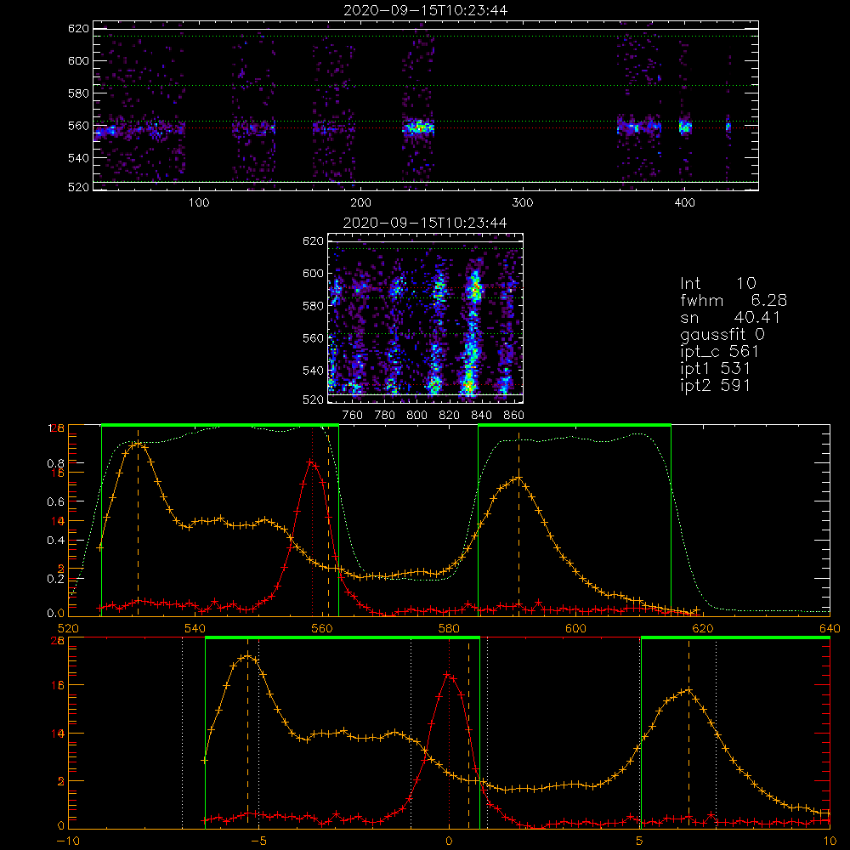Click the timestamp title above the top spectrogram
This screenshot has width=850, height=850.
click(x=426, y=10)
